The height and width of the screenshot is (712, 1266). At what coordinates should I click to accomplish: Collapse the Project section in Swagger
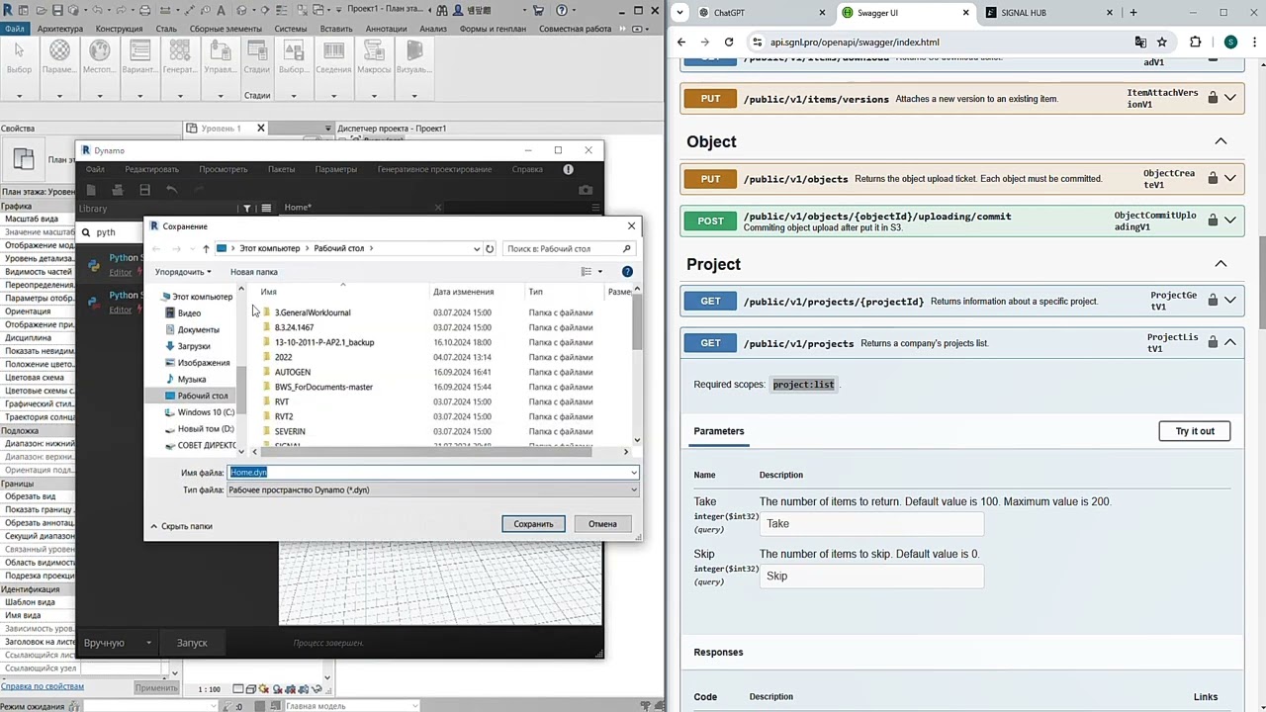1221,264
